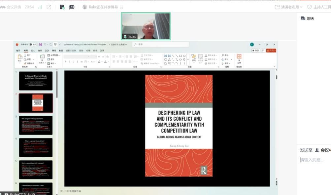The image size is (331, 195).
Task: Toggle Strikethrough formatting
Action: (82, 61)
